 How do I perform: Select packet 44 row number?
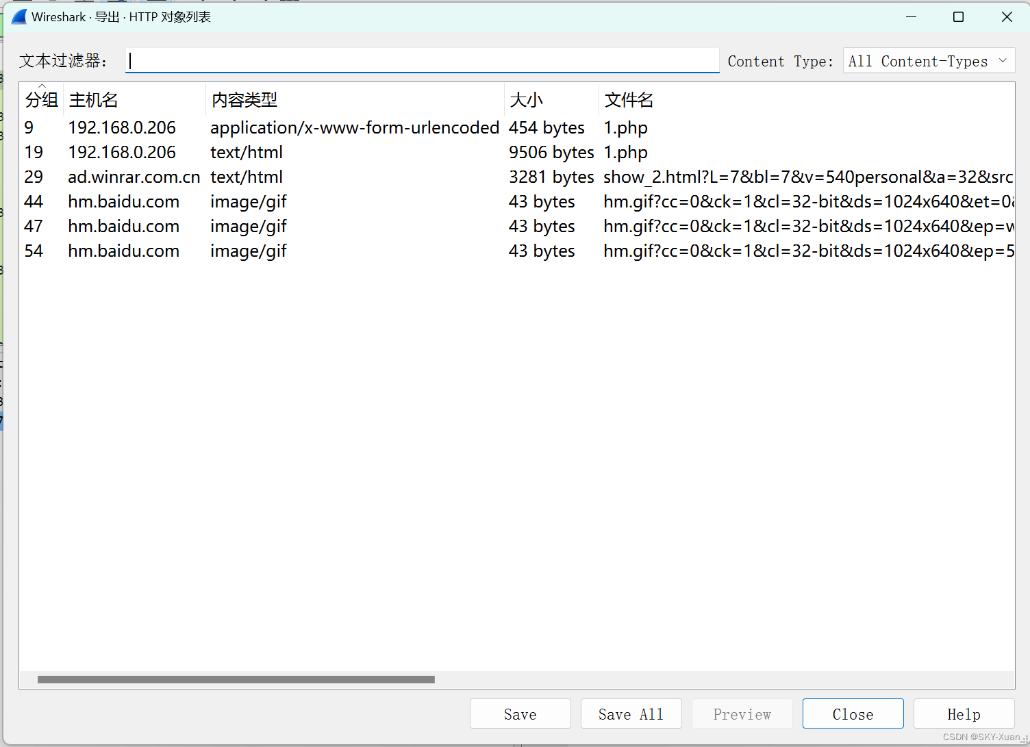34,201
